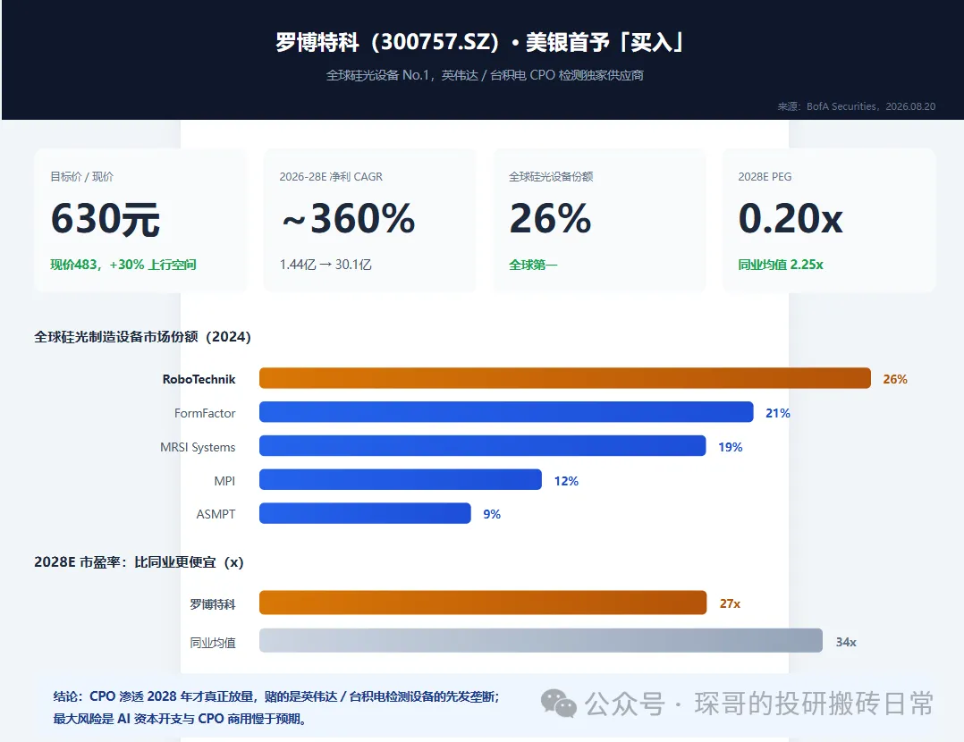Viewport: 964px width, 742px height.
Task: Click the 12% bar value
Action: (x=566, y=481)
